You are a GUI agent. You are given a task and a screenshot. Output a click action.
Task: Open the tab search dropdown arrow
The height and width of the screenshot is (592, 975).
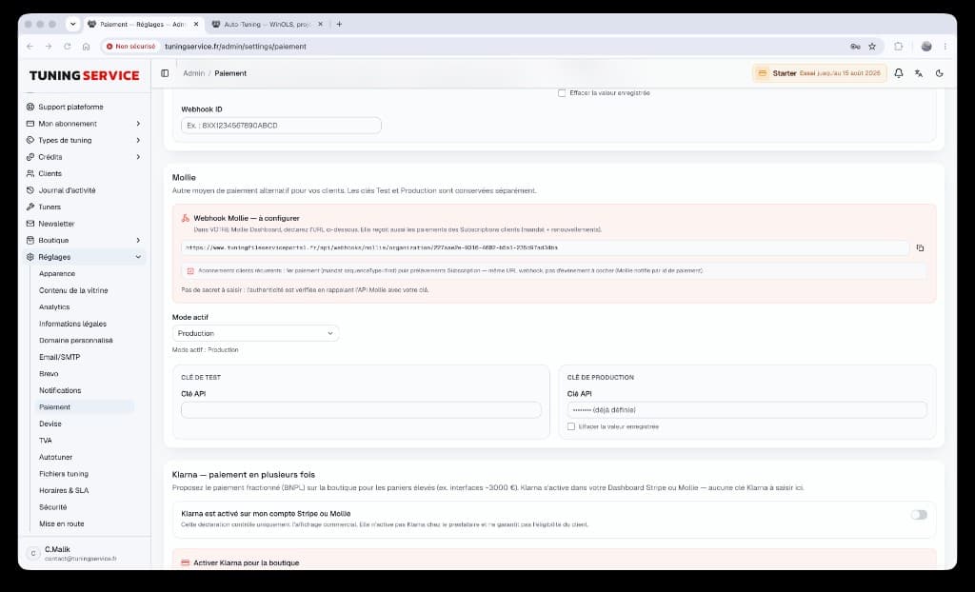72,24
